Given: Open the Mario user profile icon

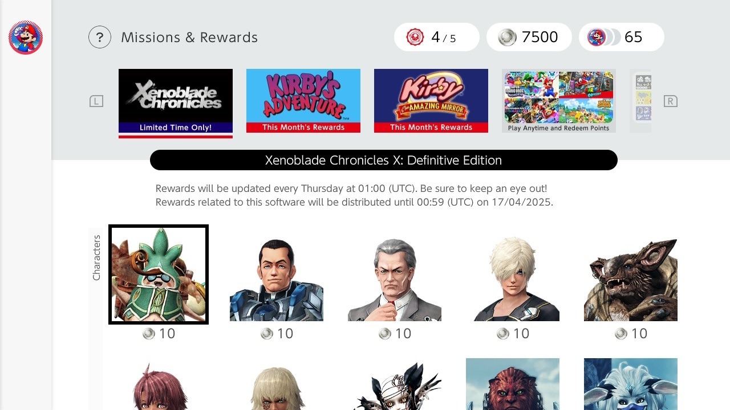Looking at the screenshot, I should (26, 38).
